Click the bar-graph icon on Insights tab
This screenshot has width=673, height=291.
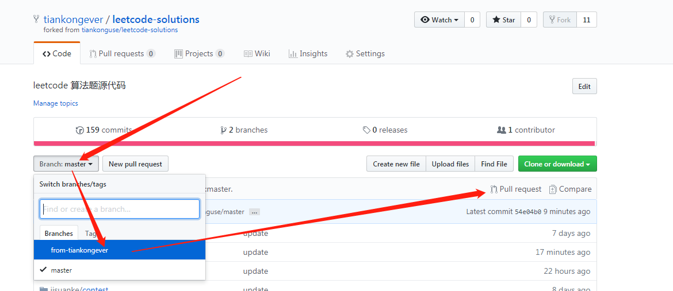[293, 53]
